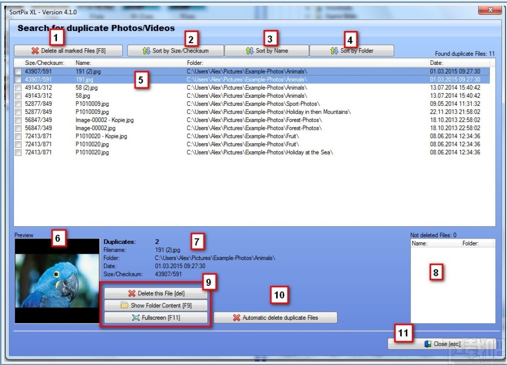Screen dimensions: 507x365
Task: Click the Delete this File [del] button
Action: 156,293
